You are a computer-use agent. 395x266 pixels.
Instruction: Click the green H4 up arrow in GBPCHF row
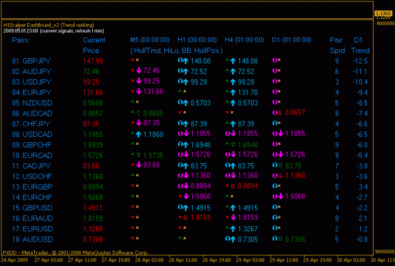(x=233, y=145)
